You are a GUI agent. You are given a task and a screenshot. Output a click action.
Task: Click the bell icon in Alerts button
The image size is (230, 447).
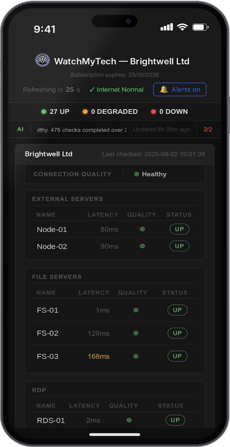click(164, 89)
